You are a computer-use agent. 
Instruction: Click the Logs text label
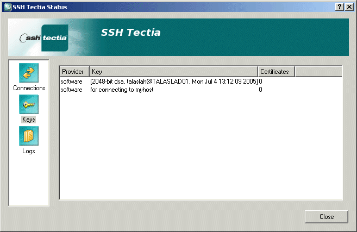[29, 151]
